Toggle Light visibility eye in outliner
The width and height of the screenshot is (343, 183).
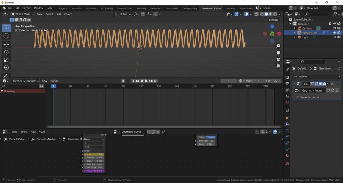[334, 37]
